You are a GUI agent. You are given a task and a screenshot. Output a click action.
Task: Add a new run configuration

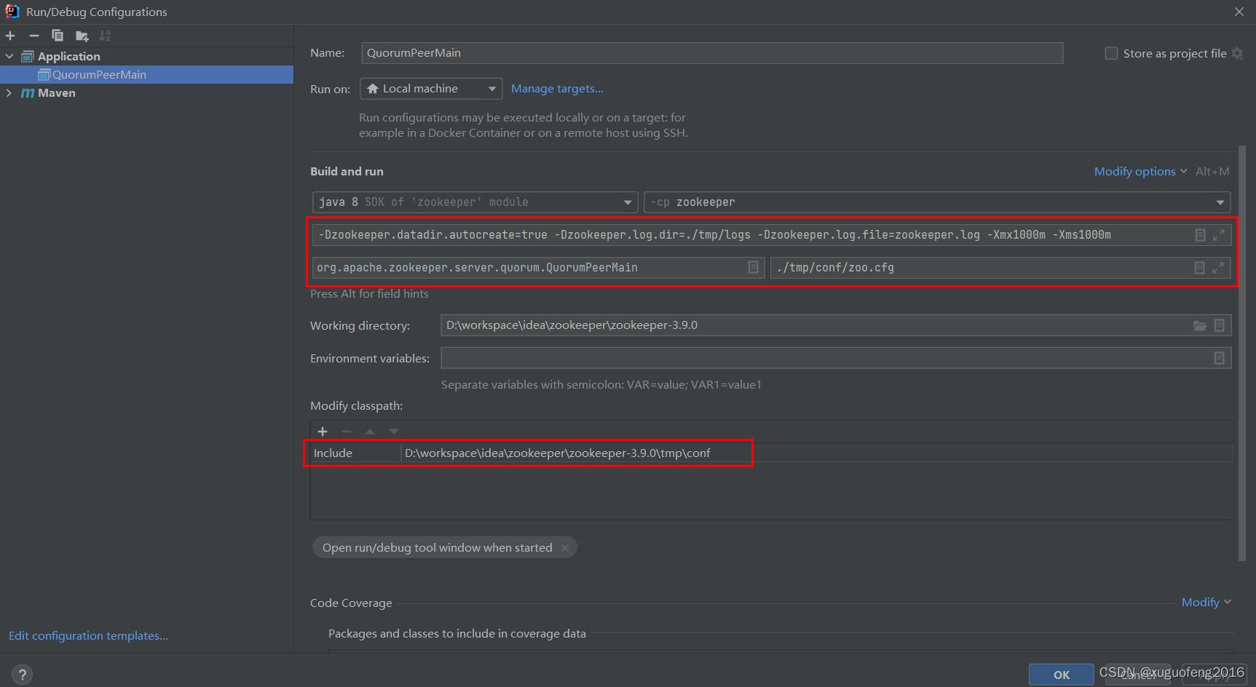[x=10, y=36]
